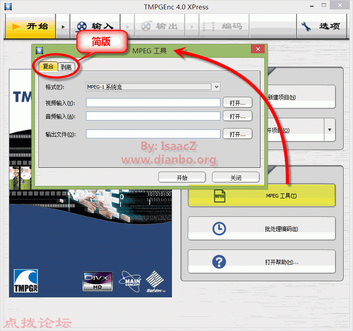This screenshot has width=353, height=331.
Task: Click 打开... beside 输出文件
Action: pos(237,134)
